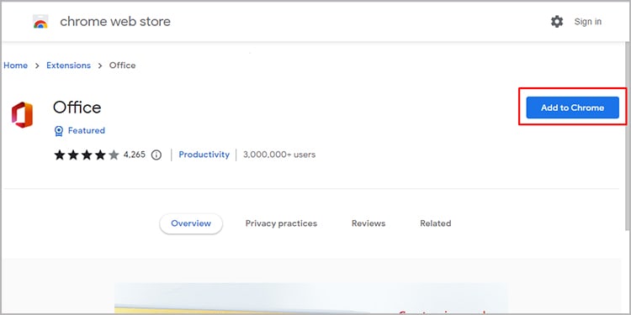Image resolution: width=631 pixels, height=315 pixels.
Task: Click the star rating display
Action: (x=87, y=155)
